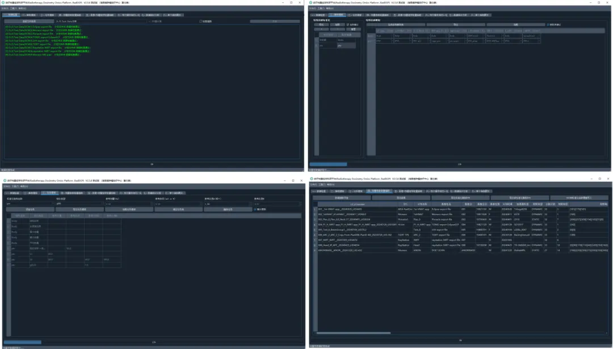The width and height of the screenshot is (613, 349).
Task: Switch to the first tab in the mapping-grid window
Action: 319,15
